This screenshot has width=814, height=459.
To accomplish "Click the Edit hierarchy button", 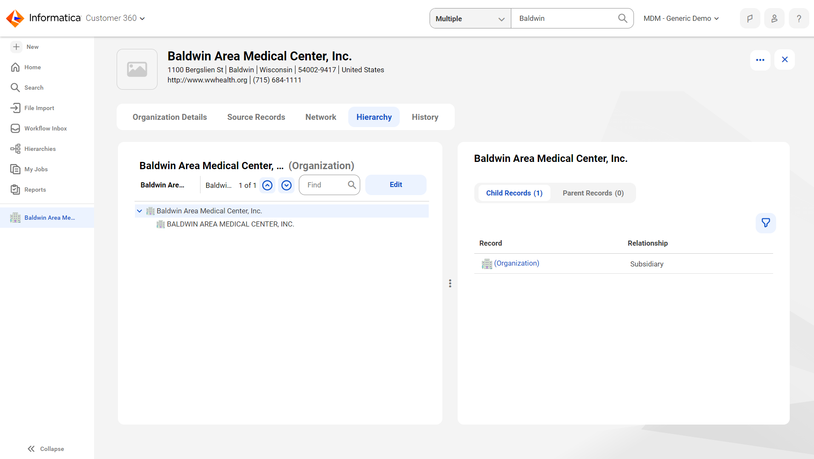I will 396,185.
